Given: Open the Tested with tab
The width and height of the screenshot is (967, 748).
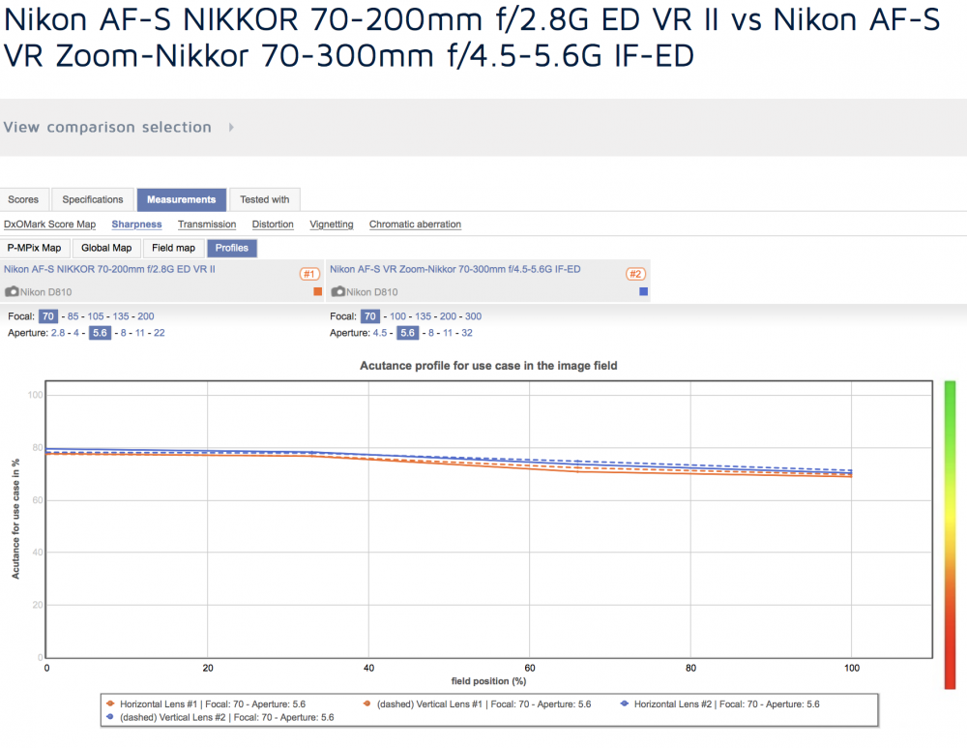Looking at the screenshot, I should pos(265,199).
